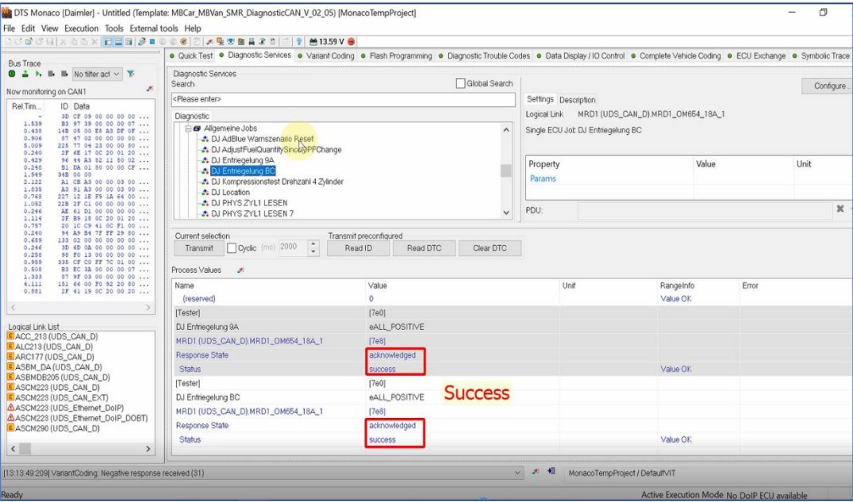
Task: Tick the Global Search checkbox
Action: point(460,84)
